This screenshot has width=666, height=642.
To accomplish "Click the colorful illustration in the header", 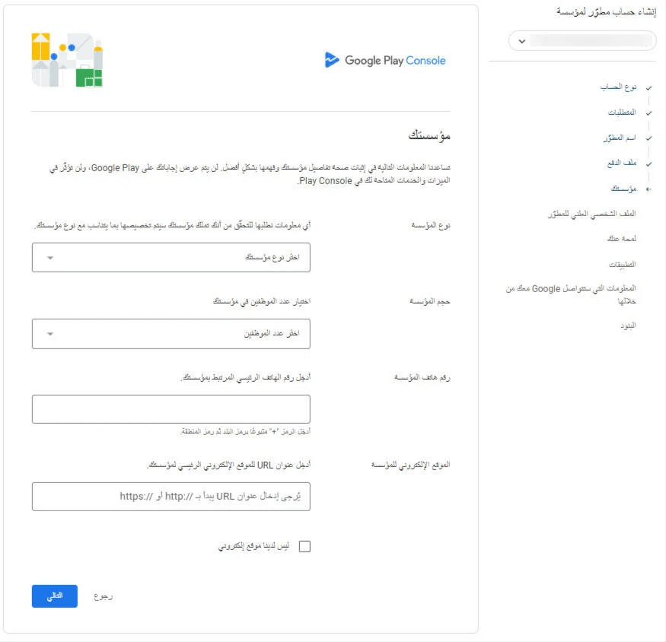I will (x=67, y=61).
